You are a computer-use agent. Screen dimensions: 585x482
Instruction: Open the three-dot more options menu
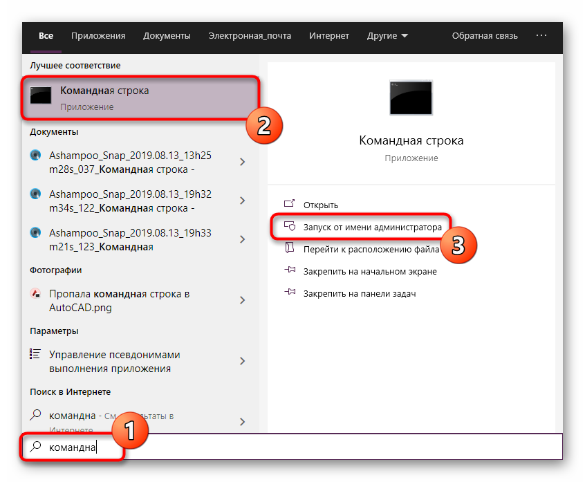coord(541,35)
